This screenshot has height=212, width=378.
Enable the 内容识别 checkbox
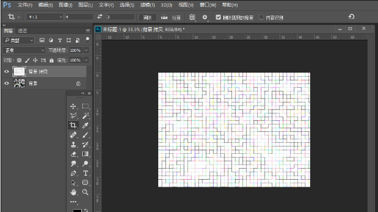click(x=261, y=17)
